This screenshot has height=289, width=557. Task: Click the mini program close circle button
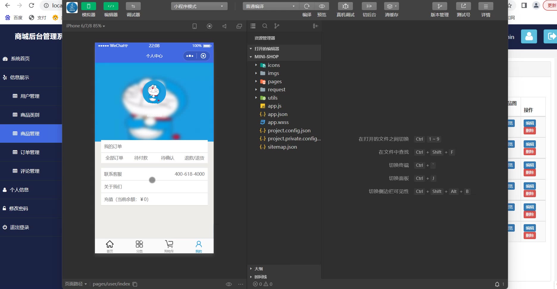click(203, 56)
